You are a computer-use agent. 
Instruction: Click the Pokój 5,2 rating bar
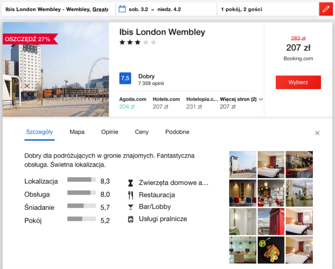81,219
